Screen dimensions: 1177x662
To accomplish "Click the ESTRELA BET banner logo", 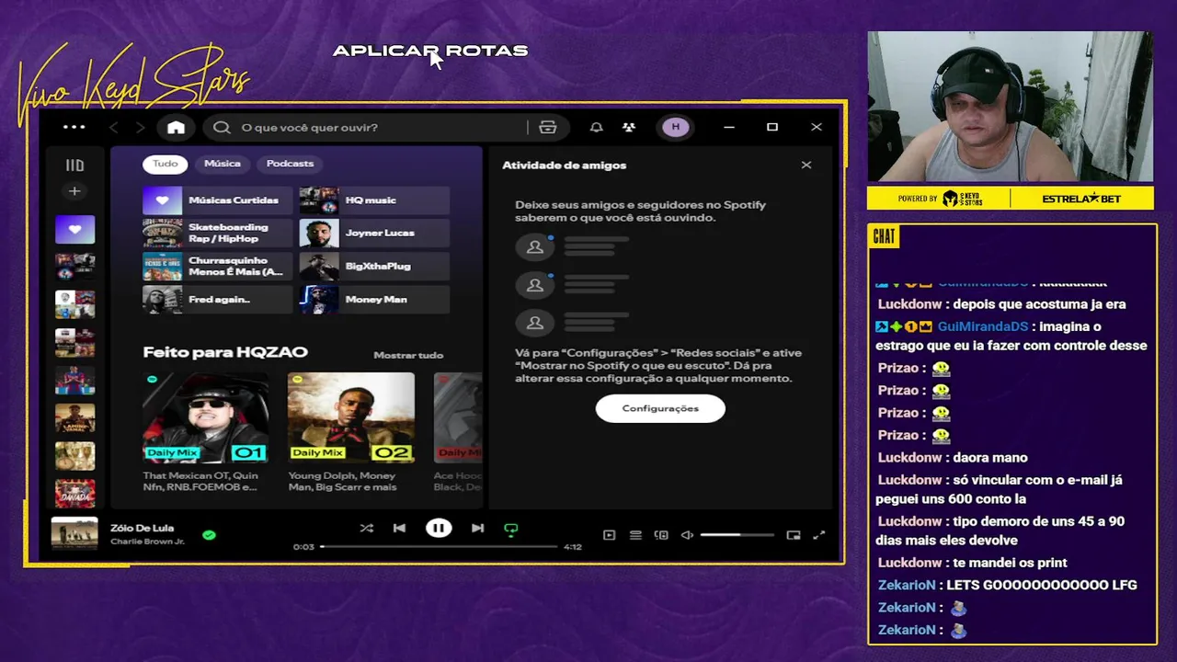I will click(x=1081, y=199).
